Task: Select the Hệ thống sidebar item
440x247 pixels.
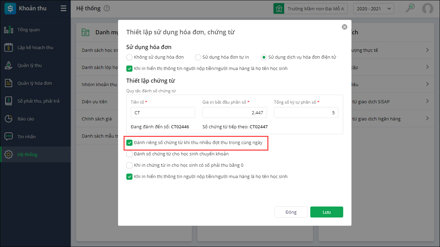Action: (x=27, y=154)
